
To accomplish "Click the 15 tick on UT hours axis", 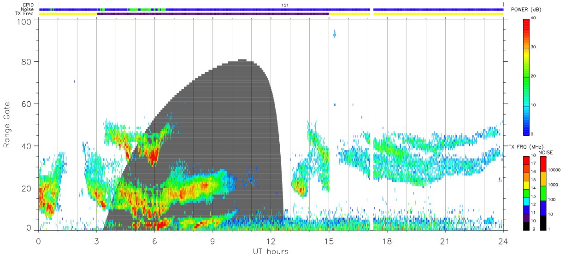I will [329, 241].
